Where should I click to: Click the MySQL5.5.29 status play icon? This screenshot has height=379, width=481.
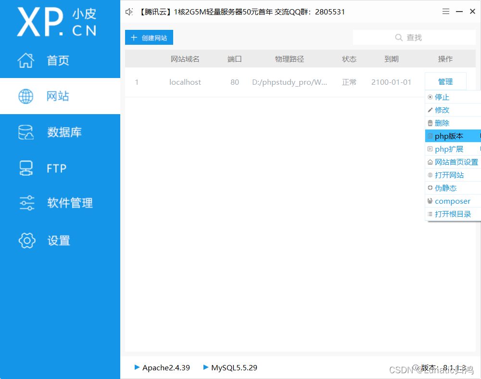pyautogui.click(x=206, y=367)
